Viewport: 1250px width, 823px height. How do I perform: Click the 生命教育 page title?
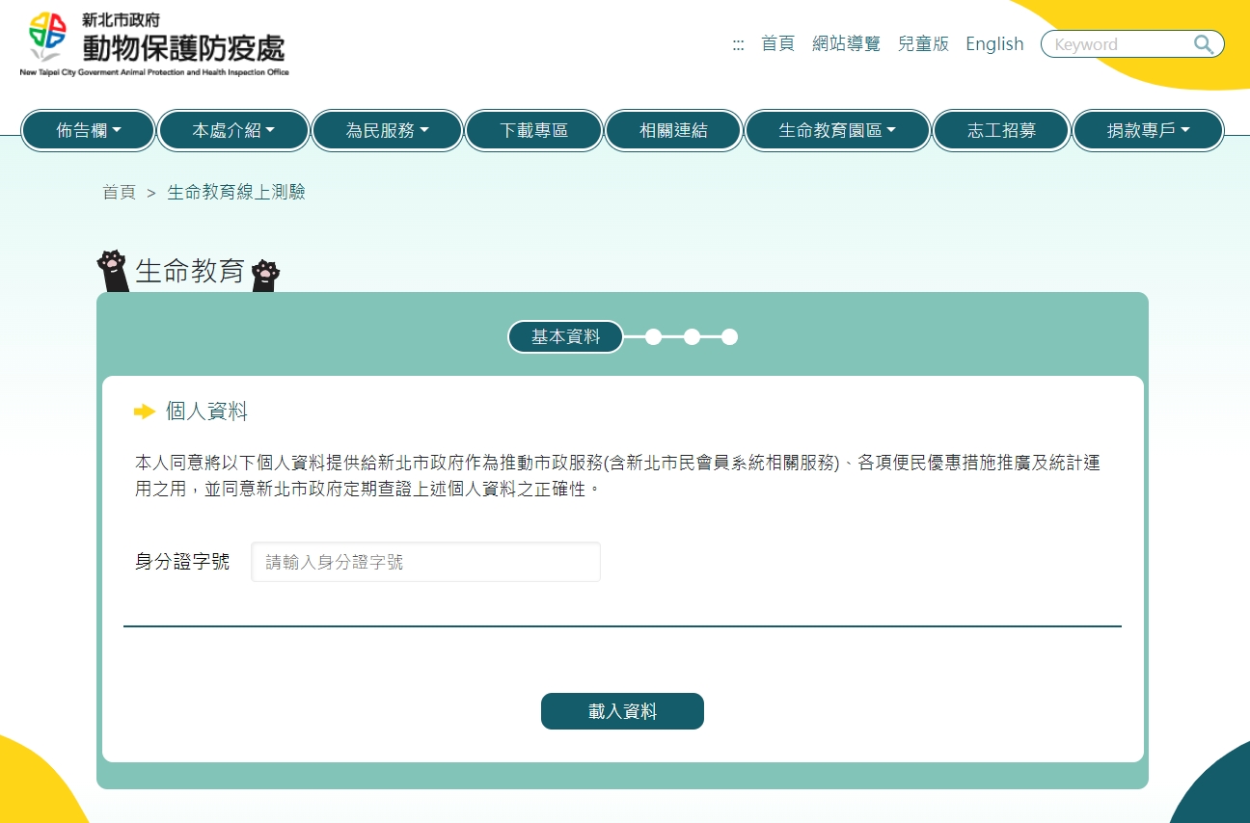coord(190,272)
